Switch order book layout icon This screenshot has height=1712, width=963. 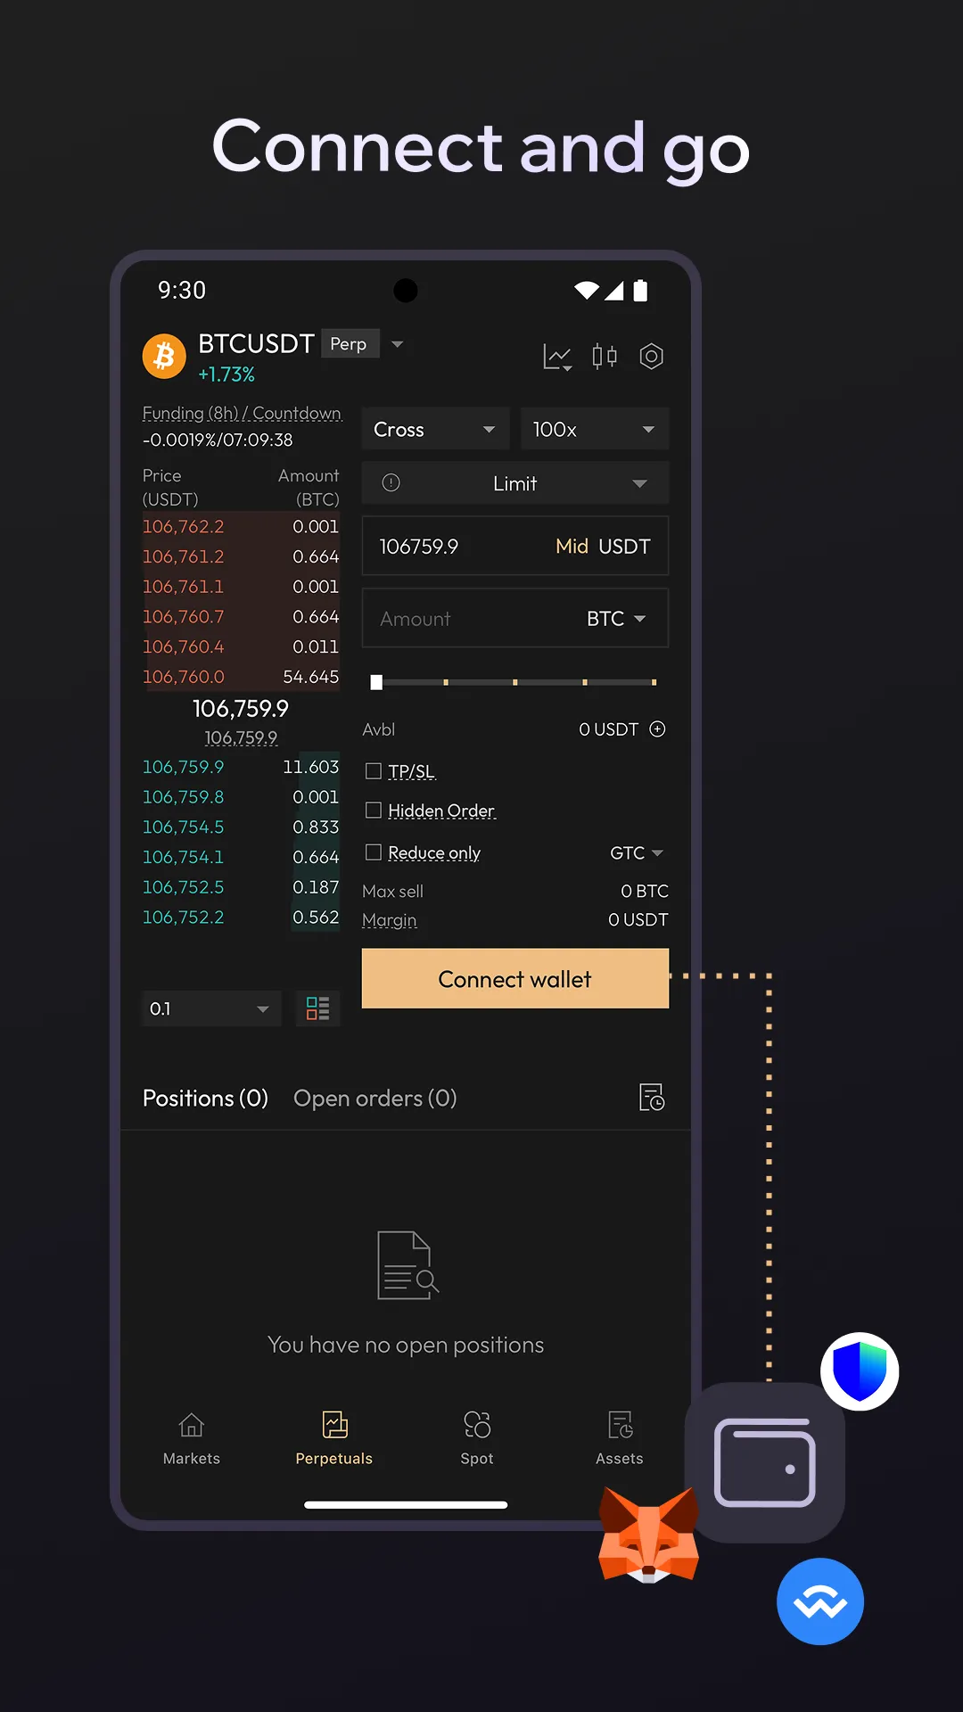tap(318, 1008)
